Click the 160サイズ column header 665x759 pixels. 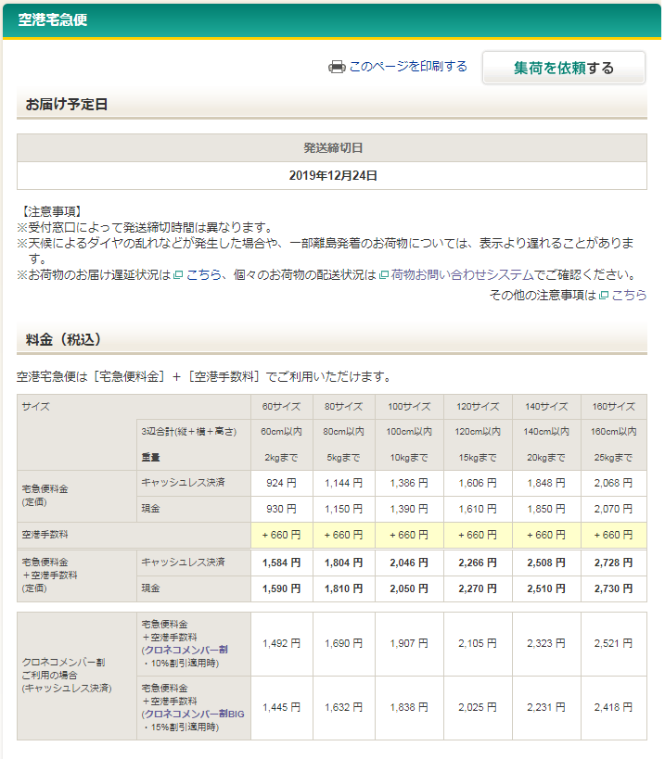point(614,407)
